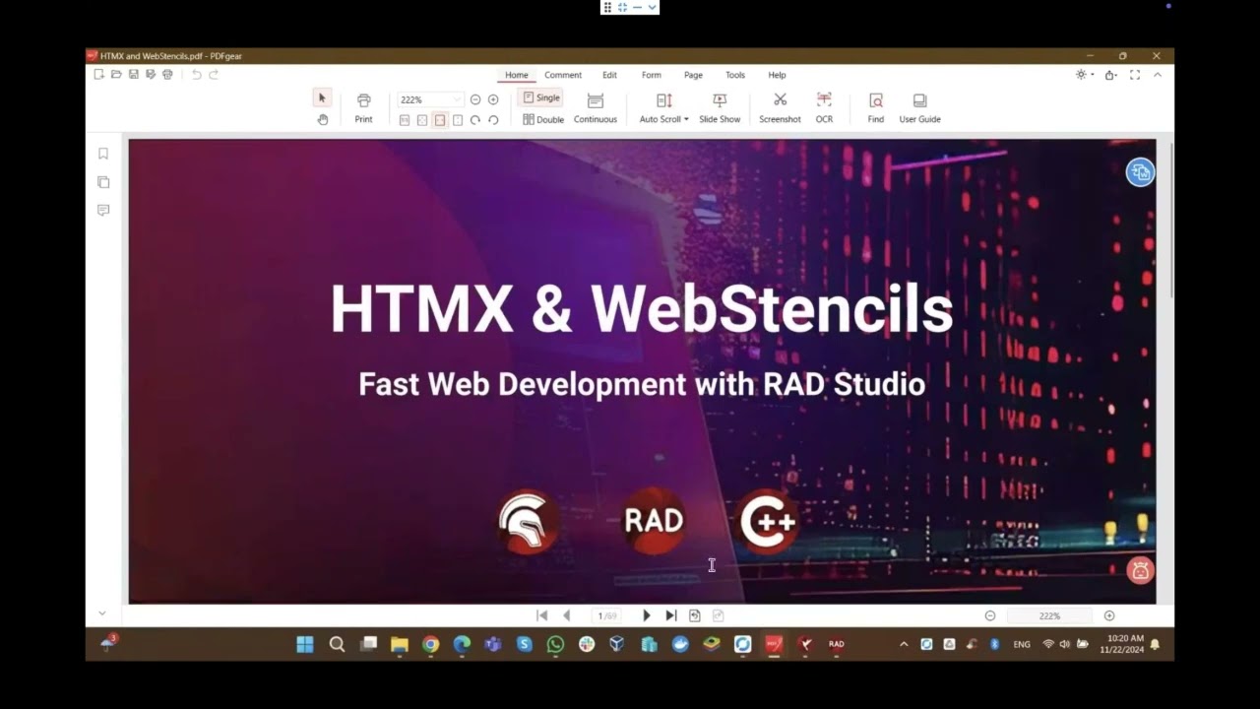Open the User Guide

tap(919, 108)
